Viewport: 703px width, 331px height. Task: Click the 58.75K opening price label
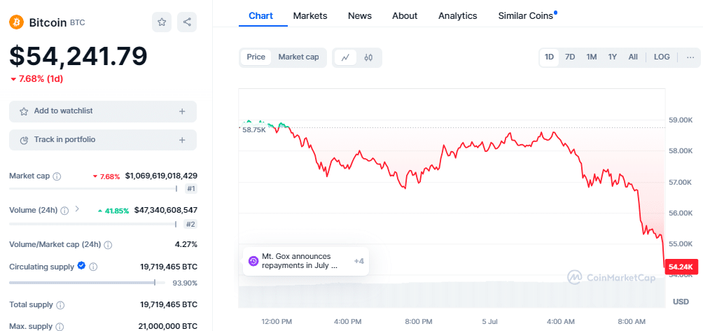click(x=253, y=129)
